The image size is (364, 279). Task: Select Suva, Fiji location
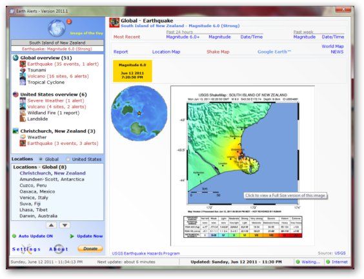pos(30,204)
